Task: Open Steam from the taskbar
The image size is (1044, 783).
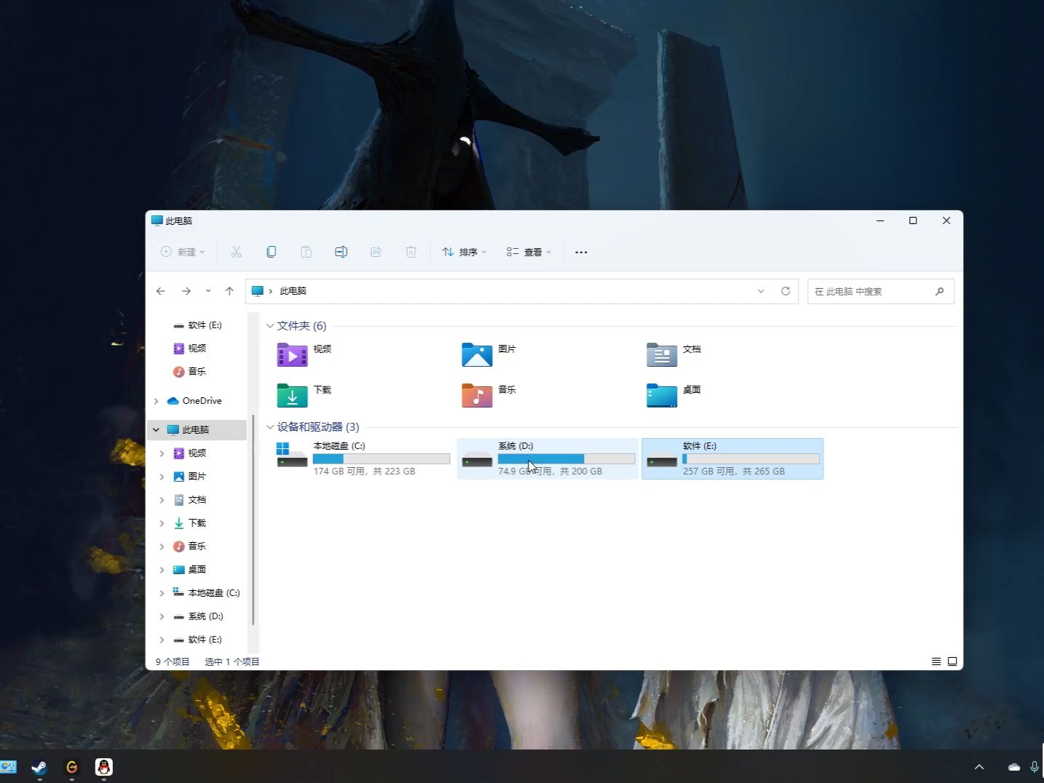Action: (39, 767)
